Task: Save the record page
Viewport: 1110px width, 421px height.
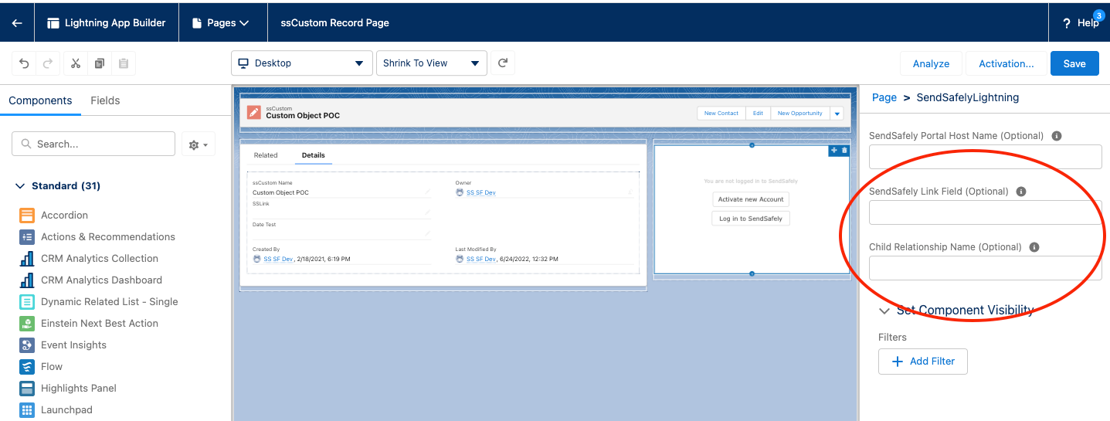Action: click(x=1074, y=63)
